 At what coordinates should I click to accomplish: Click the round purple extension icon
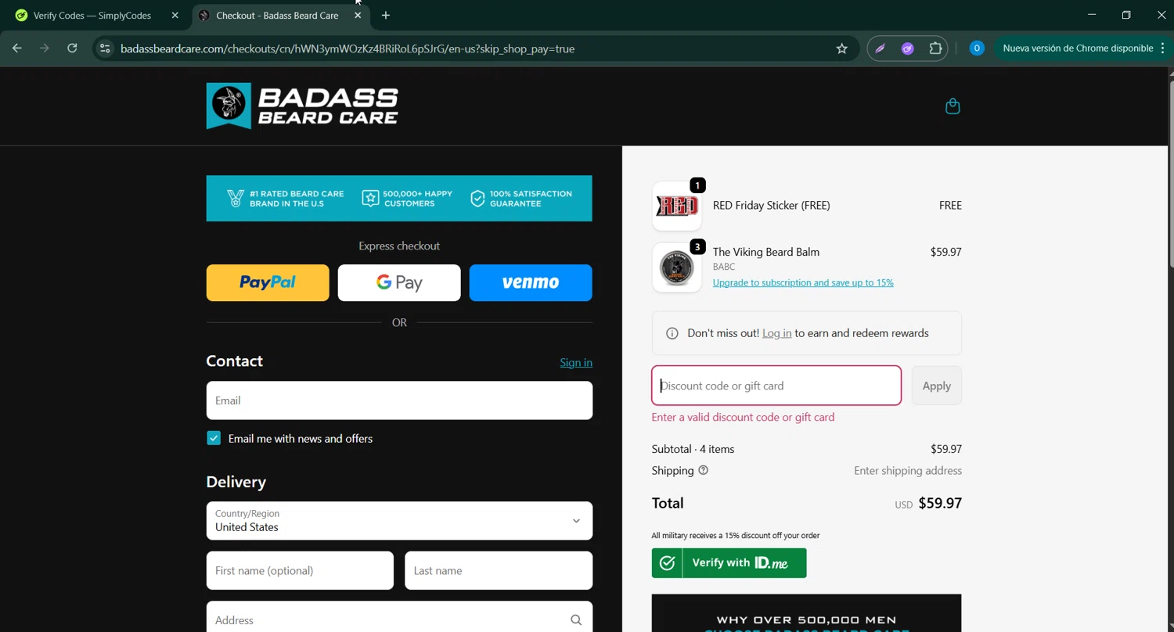pos(908,48)
